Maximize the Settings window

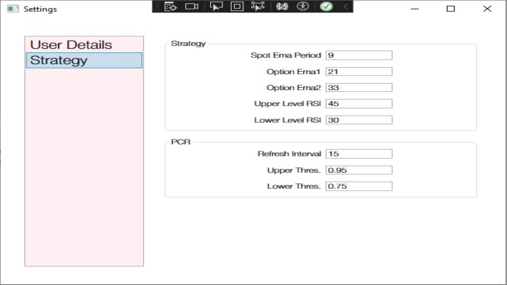point(450,9)
